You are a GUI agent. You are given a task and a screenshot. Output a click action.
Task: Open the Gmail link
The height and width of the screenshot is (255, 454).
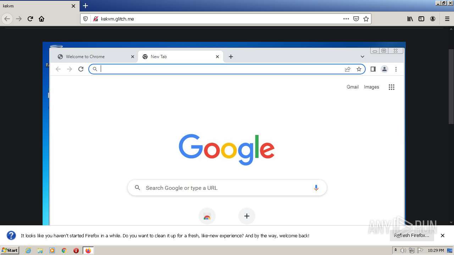pos(353,87)
